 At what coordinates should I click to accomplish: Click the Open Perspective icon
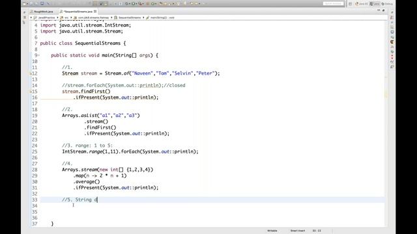pos(351,4)
